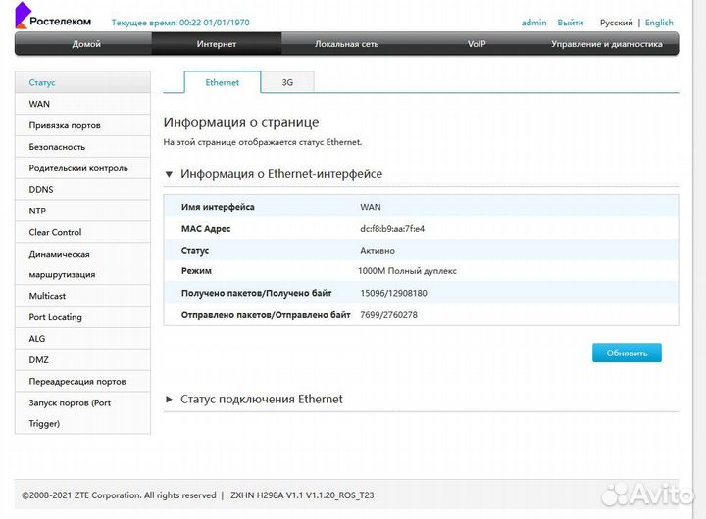Image resolution: width=706 pixels, height=519 pixels.
Task: Switch language to English
Action: pos(659,23)
